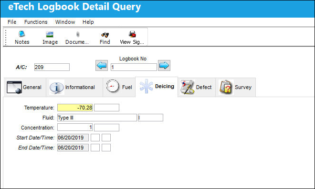
Task: Click the Fluid field showing Type III
Action: [97, 118]
